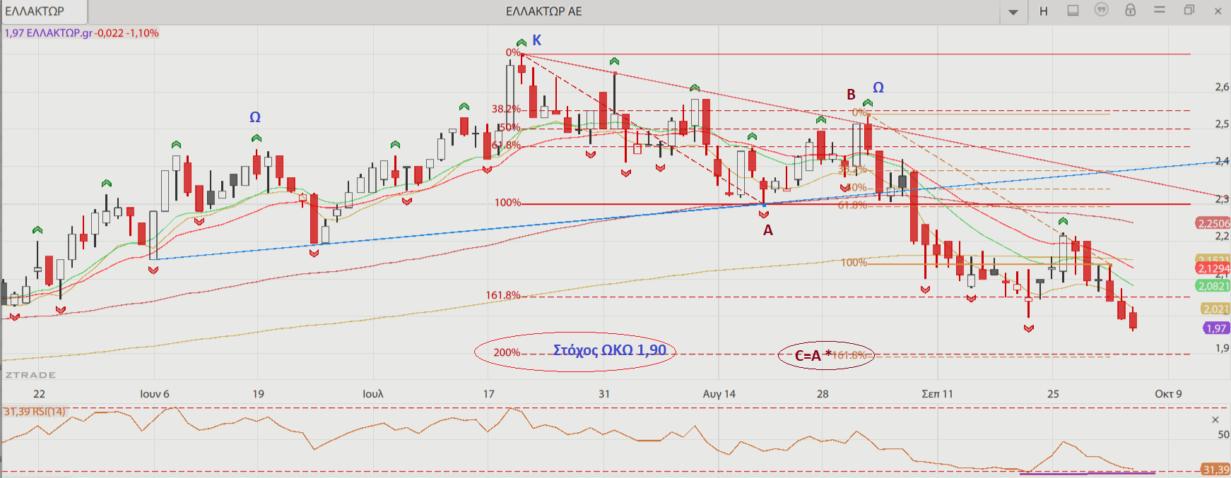The height and width of the screenshot is (478, 1231).
Task: Click the orange 31,39 RSI value tag
Action: coord(1215,470)
